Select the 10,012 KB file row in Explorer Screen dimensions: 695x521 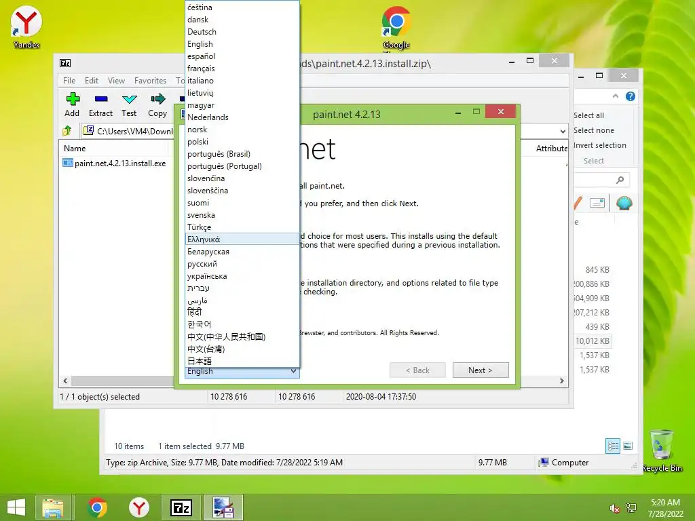point(592,341)
